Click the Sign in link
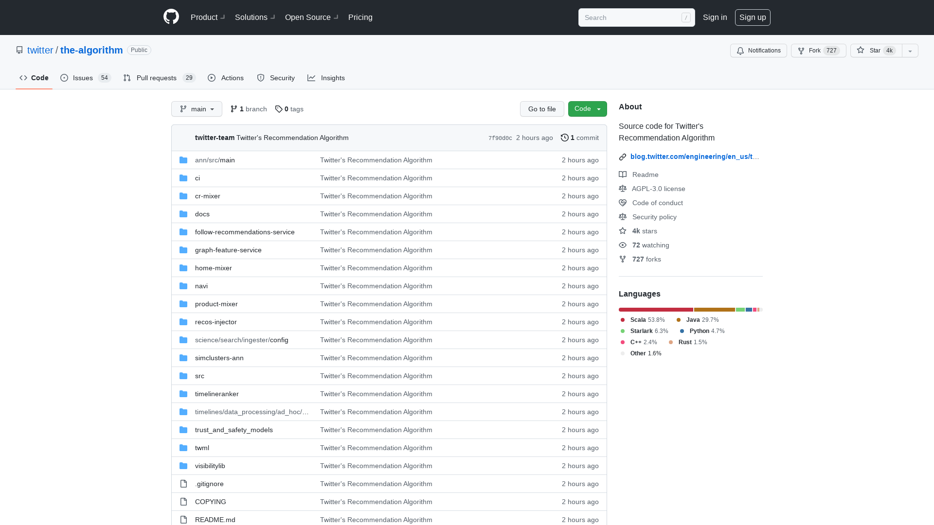The image size is (934, 525). point(715,17)
